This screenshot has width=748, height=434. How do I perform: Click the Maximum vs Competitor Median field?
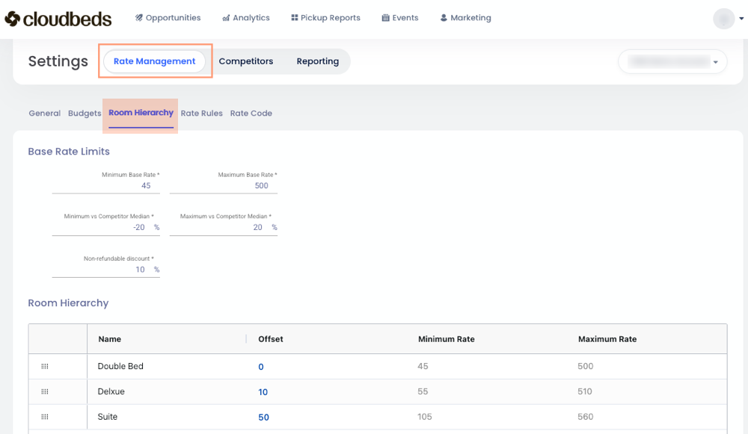tap(223, 227)
